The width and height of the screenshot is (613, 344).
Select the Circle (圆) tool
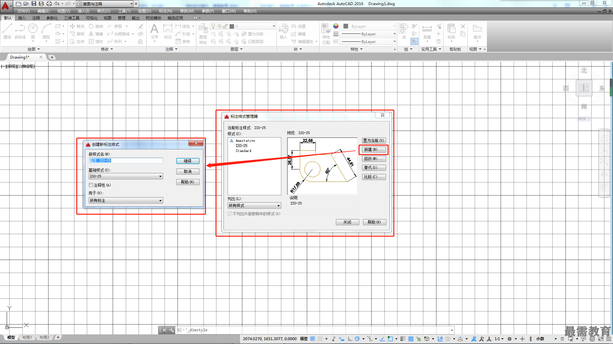coord(33,31)
